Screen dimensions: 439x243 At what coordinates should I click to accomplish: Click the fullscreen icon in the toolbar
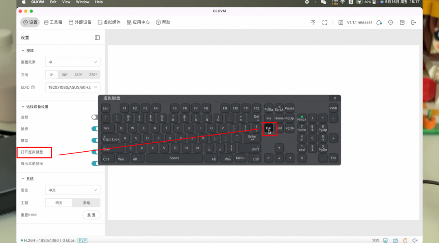(x=325, y=23)
